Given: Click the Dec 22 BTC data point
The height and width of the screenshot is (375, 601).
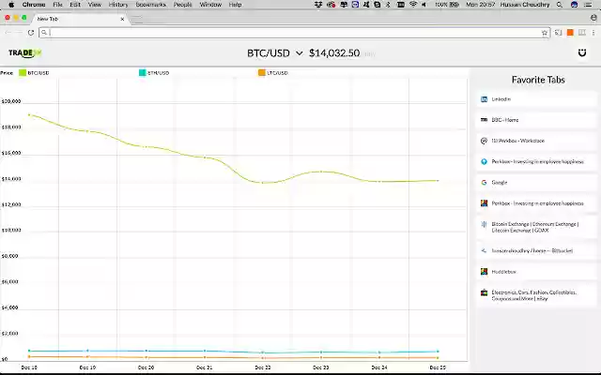Looking at the screenshot, I should pyautogui.click(x=263, y=183).
